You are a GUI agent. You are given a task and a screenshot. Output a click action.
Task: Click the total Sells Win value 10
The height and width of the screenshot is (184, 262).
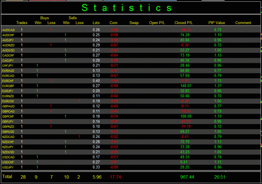[x=66, y=177]
